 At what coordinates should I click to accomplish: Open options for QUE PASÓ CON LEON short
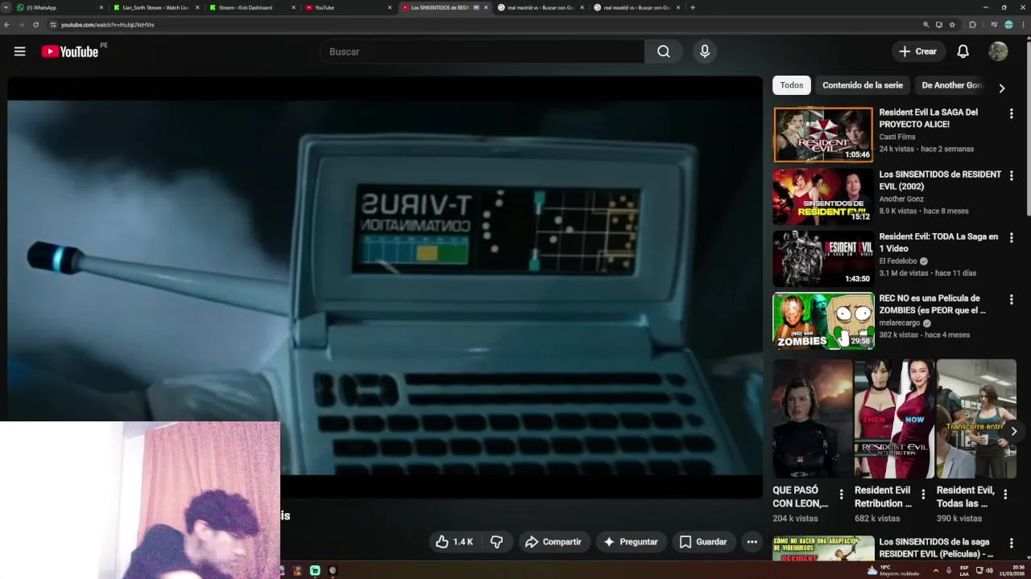842,494
